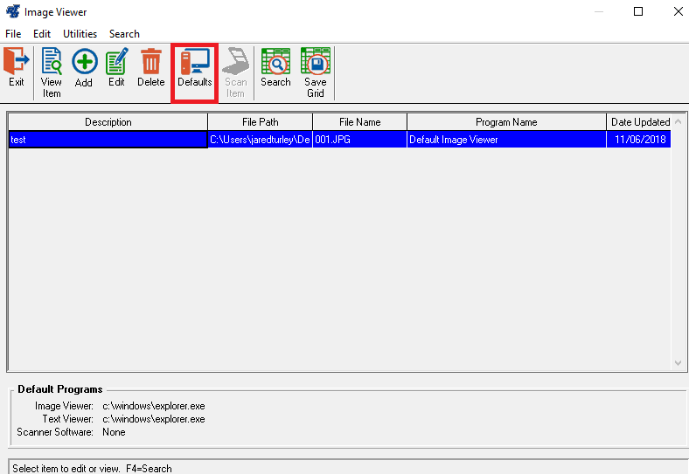The image size is (689, 474).
Task: Sort by the Description column header
Action: pyautogui.click(x=108, y=122)
